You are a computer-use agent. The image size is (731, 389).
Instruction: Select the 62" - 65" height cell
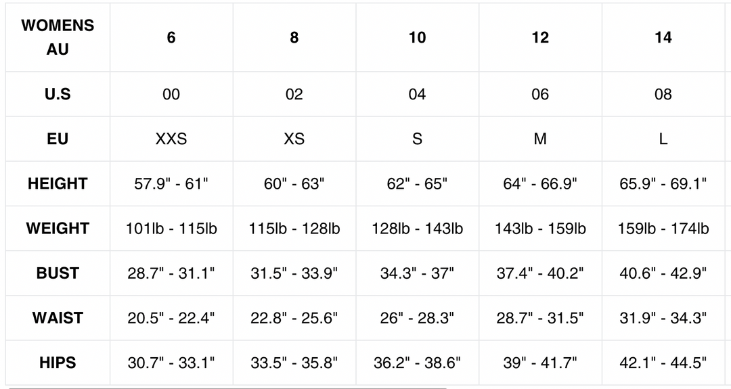click(417, 183)
